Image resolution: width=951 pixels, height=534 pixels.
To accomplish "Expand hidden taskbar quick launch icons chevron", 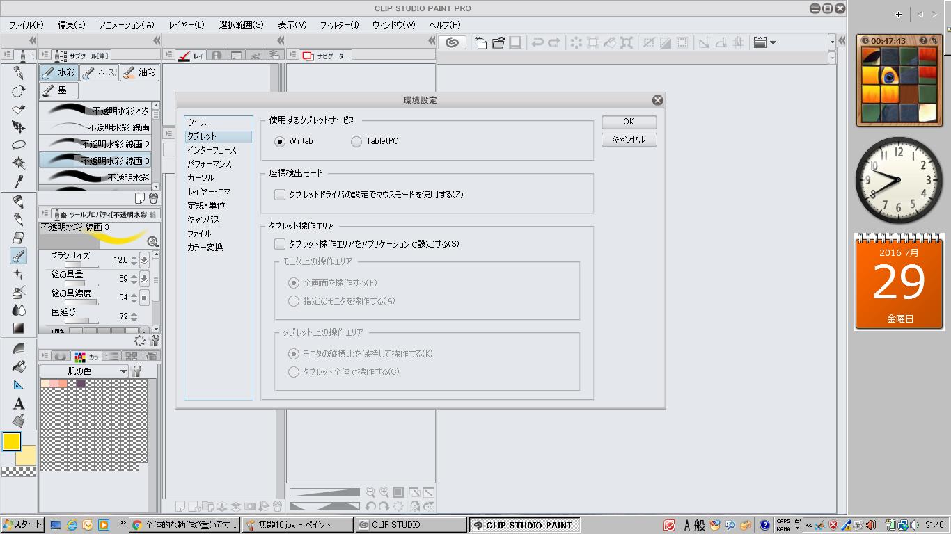I will [123, 524].
